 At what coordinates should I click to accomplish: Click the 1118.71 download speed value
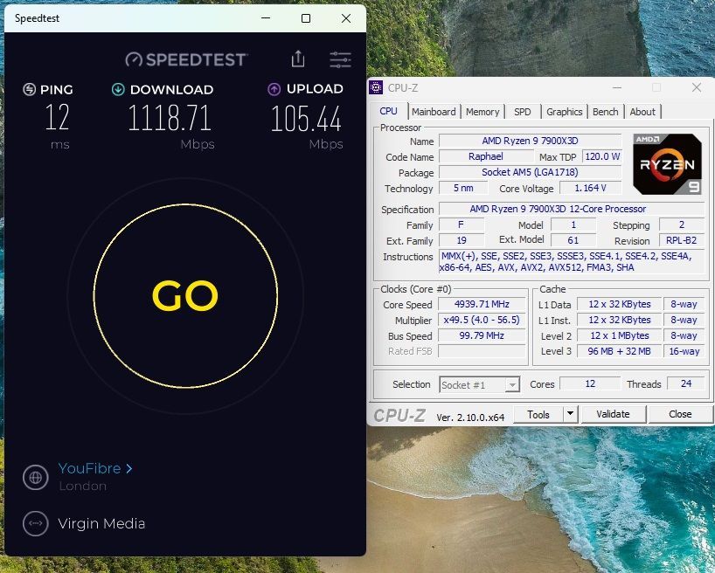[170, 118]
